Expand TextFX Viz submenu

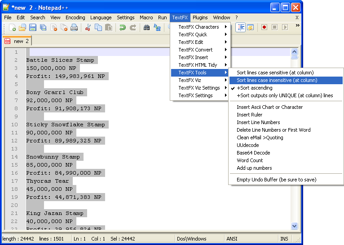tap(200, 80)
